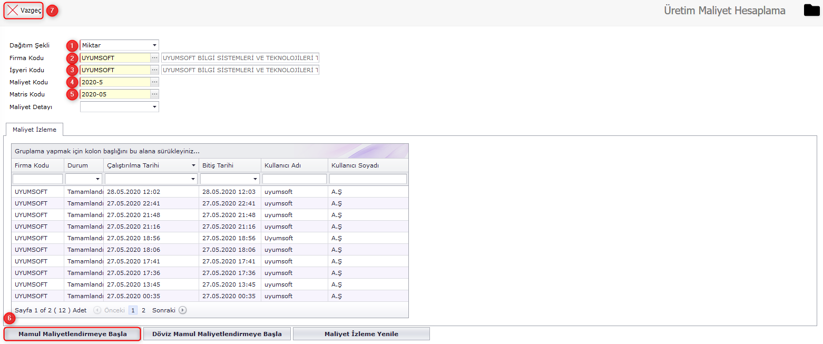823x344 pixels.
Task: Open the Durum filter dropdown
Action: [98, 179]
